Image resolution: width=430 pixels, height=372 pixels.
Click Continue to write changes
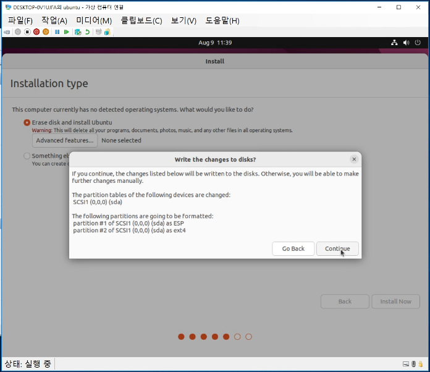point(337,248)
